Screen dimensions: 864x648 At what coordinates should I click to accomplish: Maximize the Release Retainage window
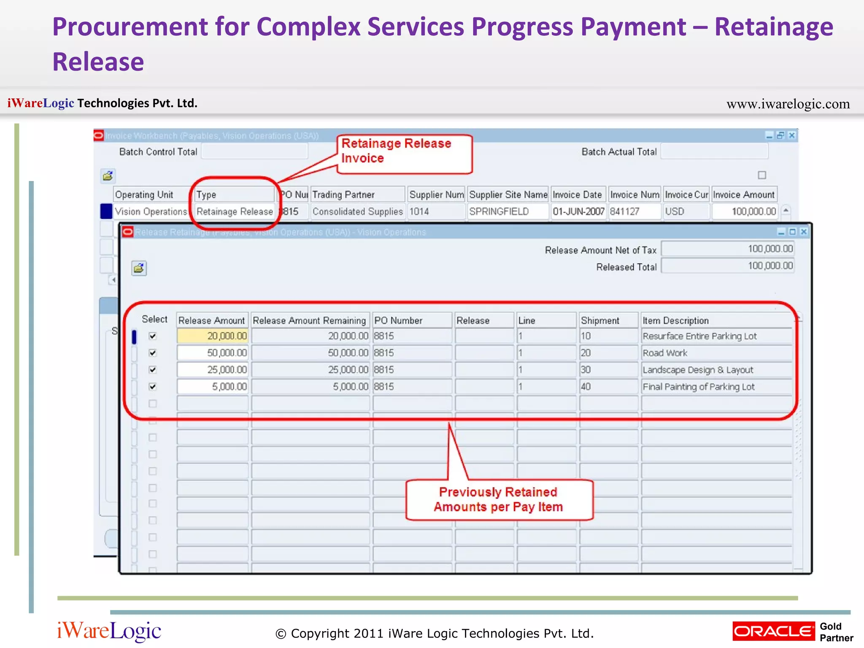pos(792,232)
